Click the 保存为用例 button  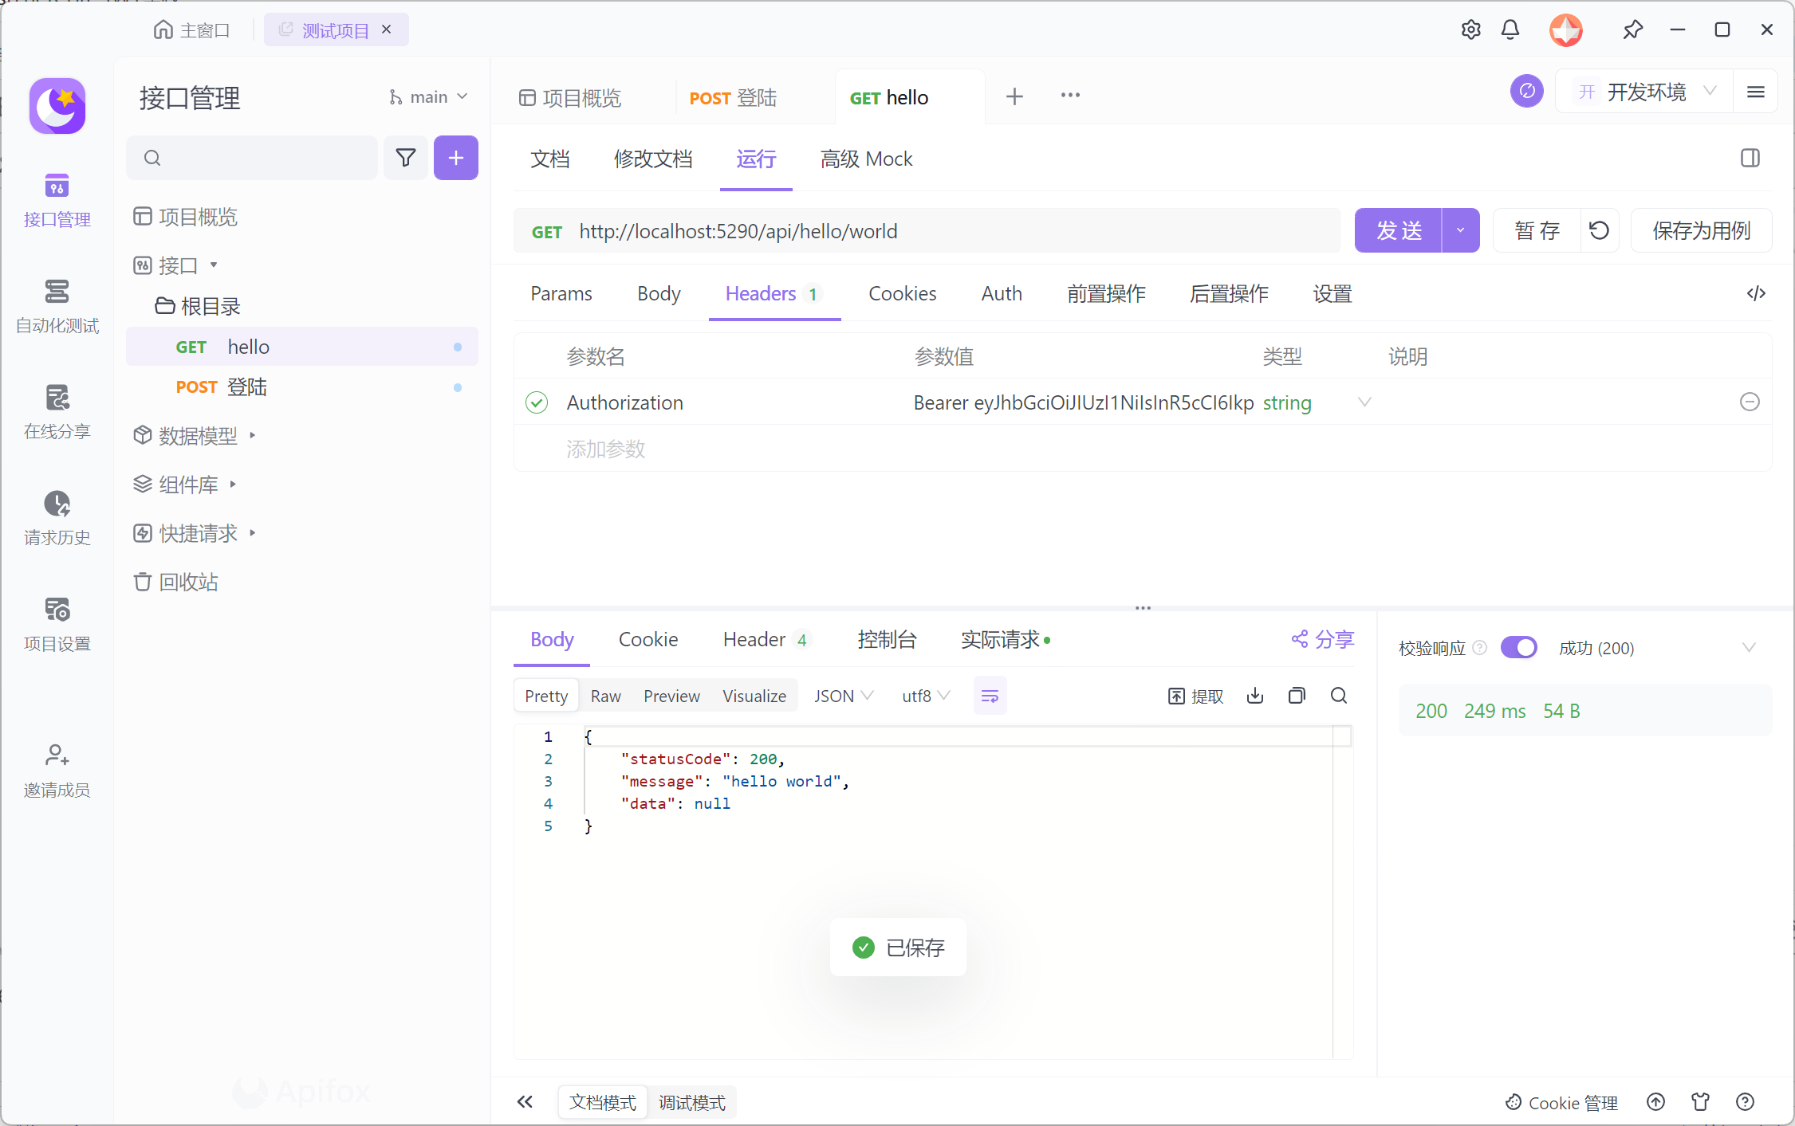[1700, 230]
